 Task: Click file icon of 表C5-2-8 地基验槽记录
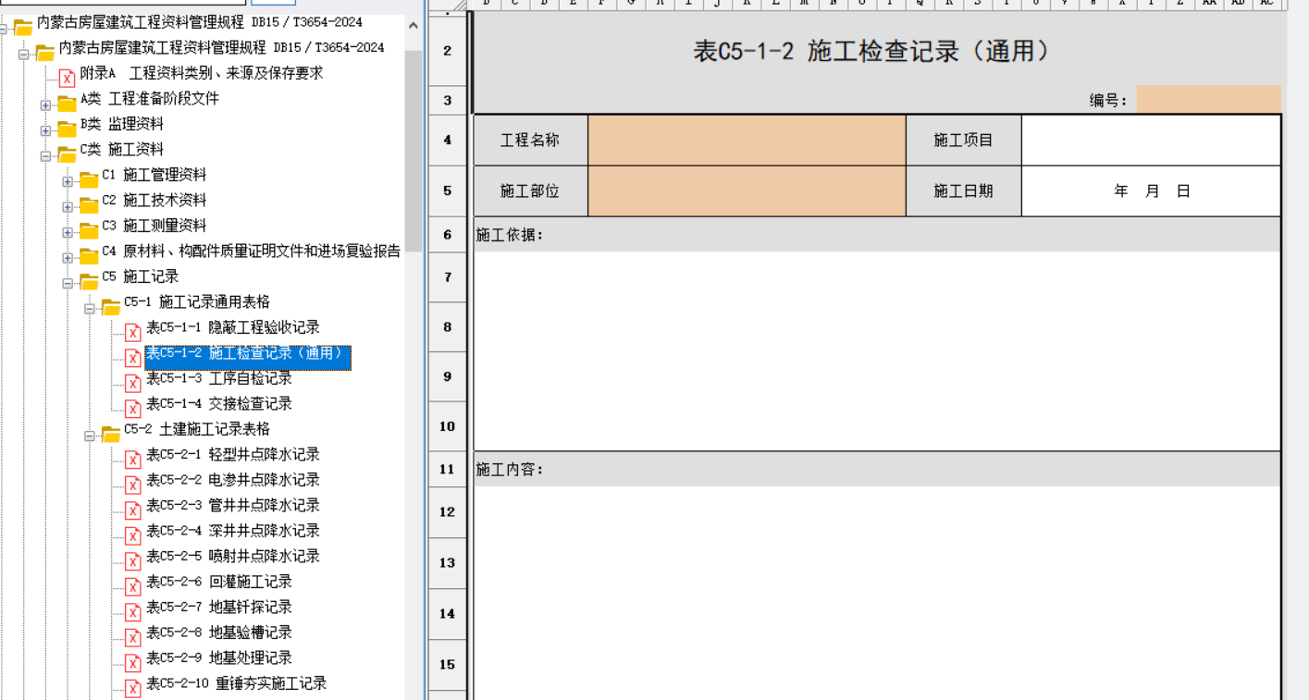pos(132,637)
